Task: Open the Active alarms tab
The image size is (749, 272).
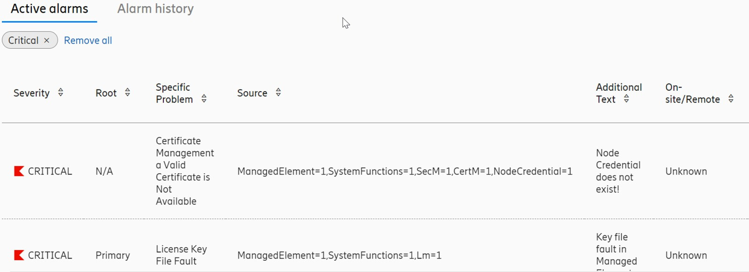Action: 50,9
